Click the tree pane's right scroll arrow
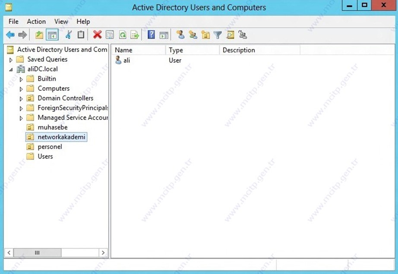 (103, 253)
